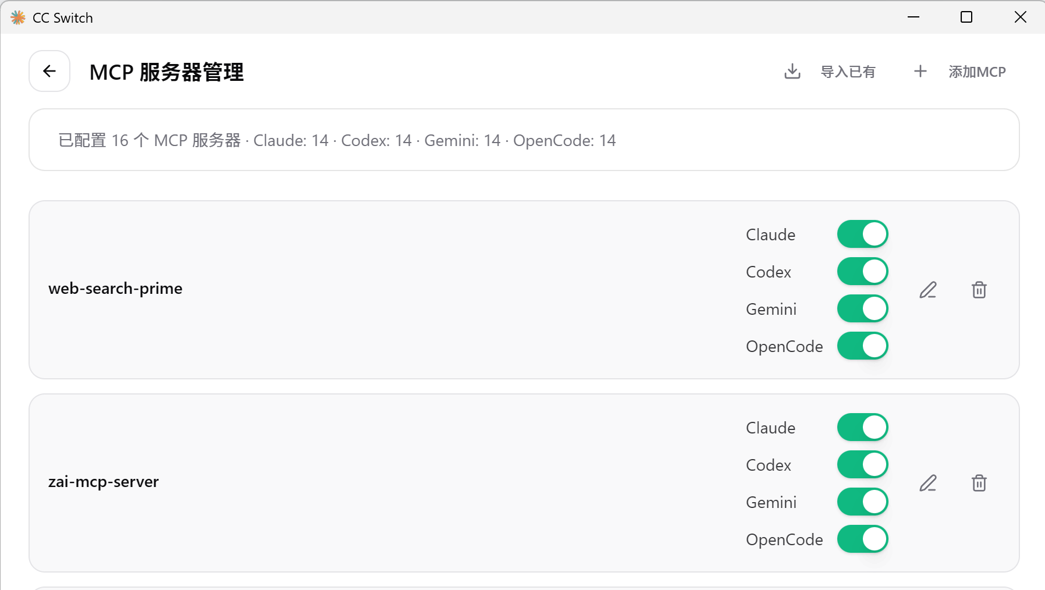Click the CC Switch app logo
1045x590 pixels.
[18, 17]
